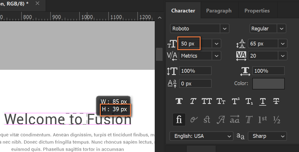
Task: Click the vertical scrollbar thumb
Action: click(159, 54)
